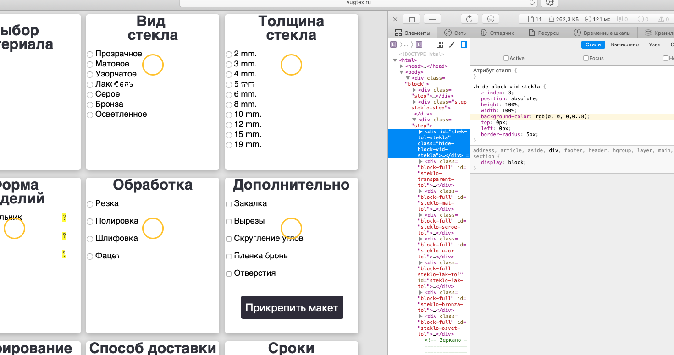Download web archive via arrow icon
Viewport: 674px width, 355px height.
click(x=491, y=19)
